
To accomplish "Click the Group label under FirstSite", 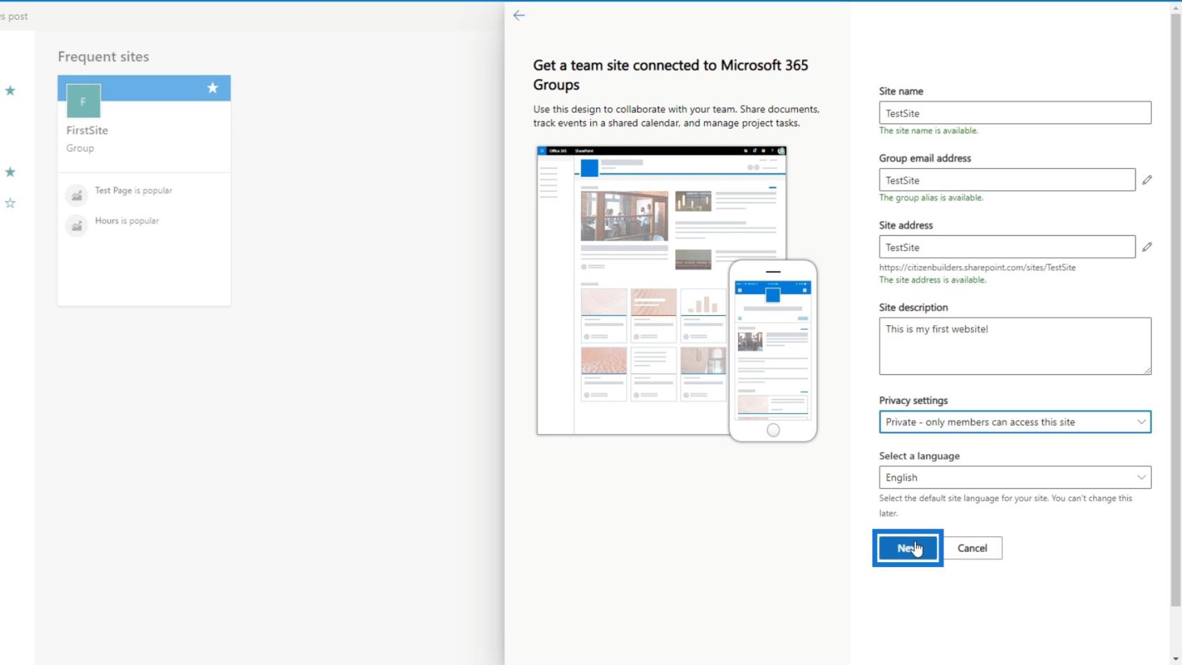I will tap(80, 148).
